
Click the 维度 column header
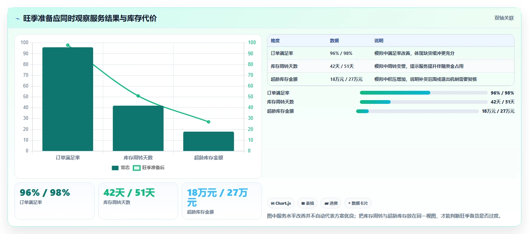(x=275, y=41)
